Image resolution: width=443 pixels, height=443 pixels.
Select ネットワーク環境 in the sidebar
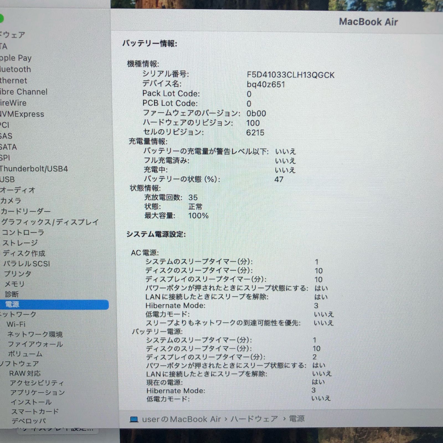coord(35,334)
